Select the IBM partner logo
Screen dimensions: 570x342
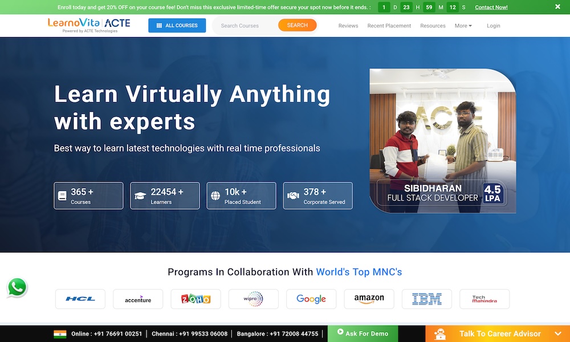click(427, 299)
